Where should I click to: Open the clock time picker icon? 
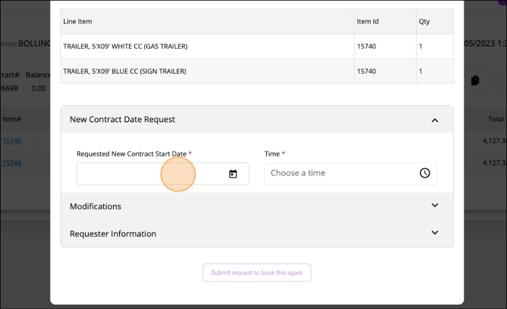425,173
